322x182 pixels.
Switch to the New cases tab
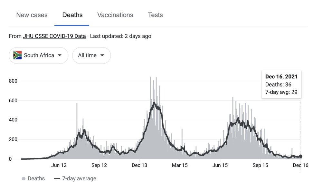[x=32, y=15]
